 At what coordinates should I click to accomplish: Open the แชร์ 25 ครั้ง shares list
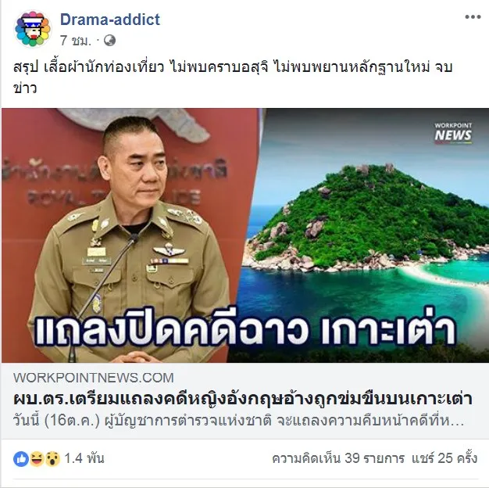click(444, 458)
